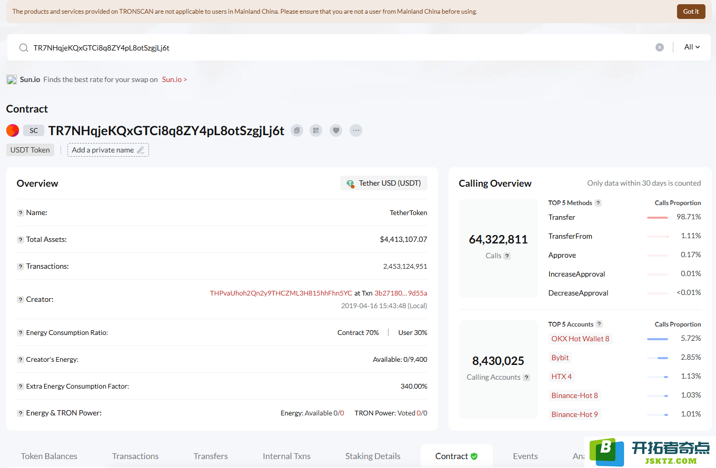Open the Binance-Hot 9 account
The image size is (716, 468).
[x=575, y=414]
